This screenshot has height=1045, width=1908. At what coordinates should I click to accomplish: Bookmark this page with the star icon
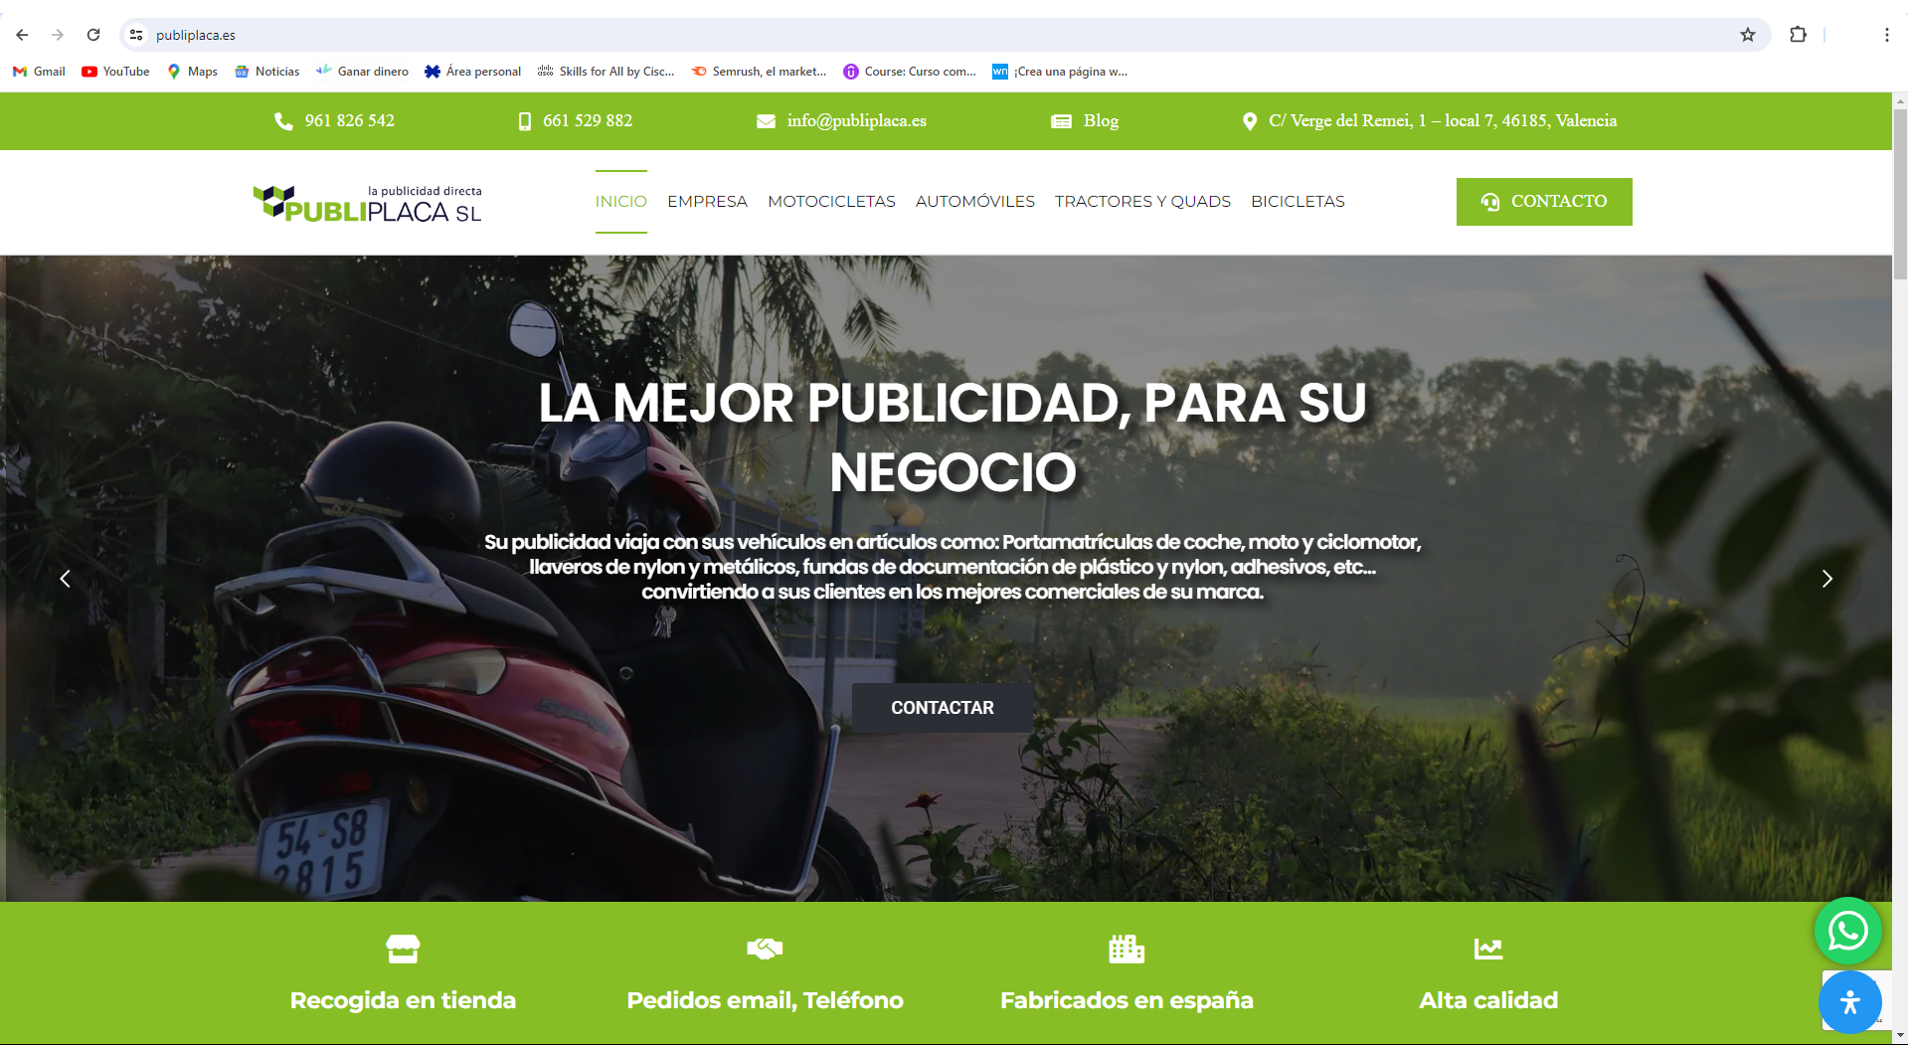[x=1748, y=35]
